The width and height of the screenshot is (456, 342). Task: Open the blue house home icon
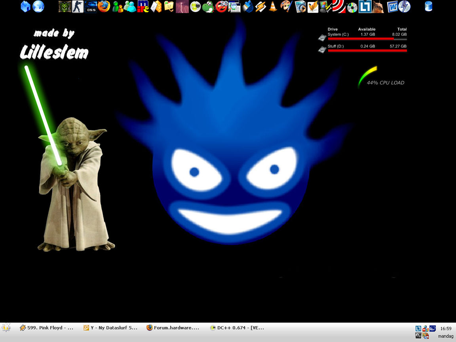click(x=26, y=6)
